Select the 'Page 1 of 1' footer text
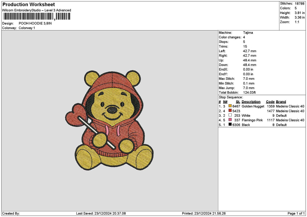The width and height of the screenshot is (307, 217). 296,213
